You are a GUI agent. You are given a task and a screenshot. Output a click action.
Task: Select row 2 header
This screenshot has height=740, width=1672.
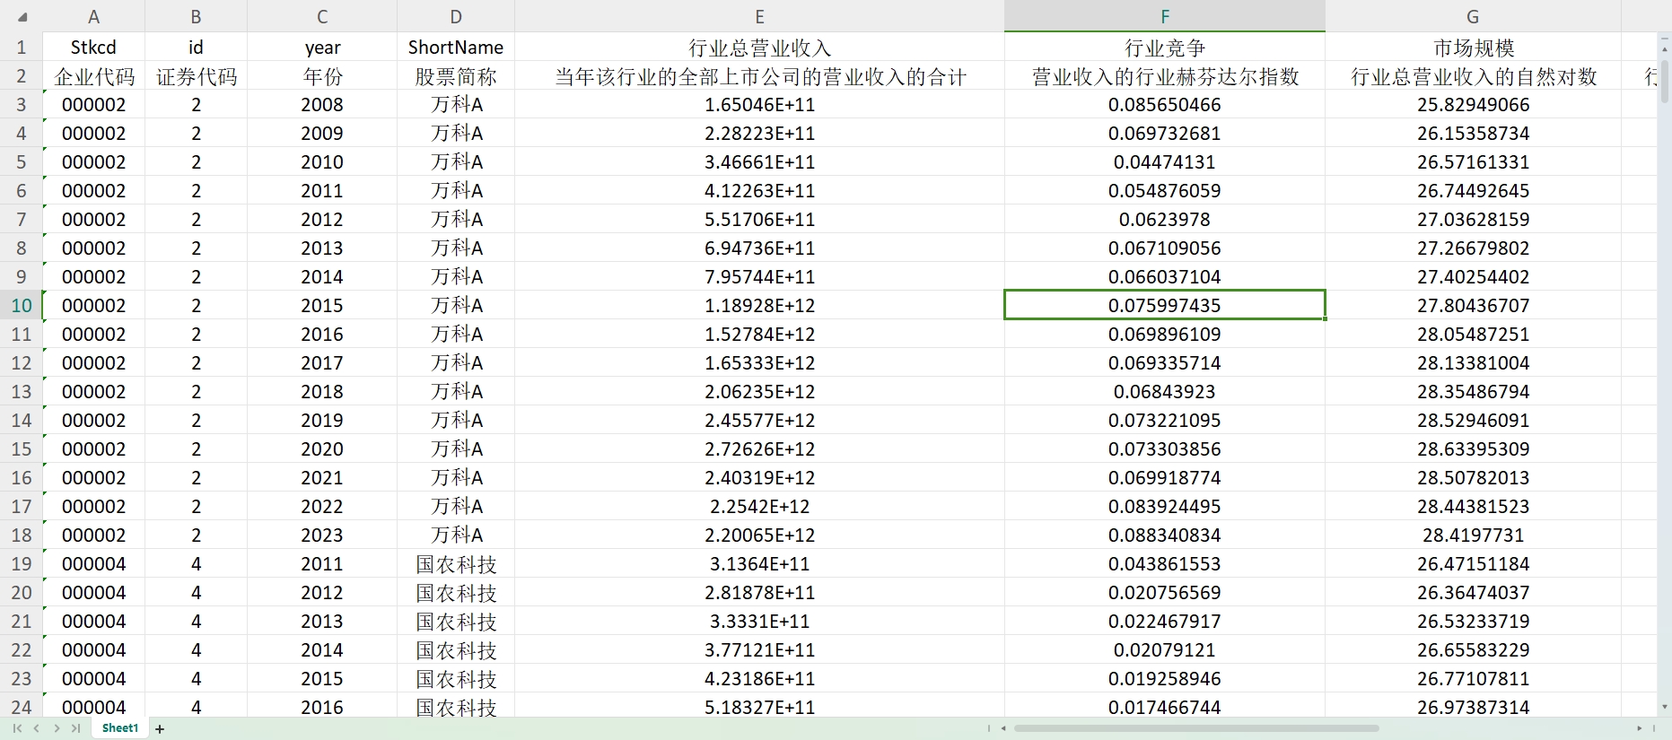pyautogui.click(x=22, y=75)
